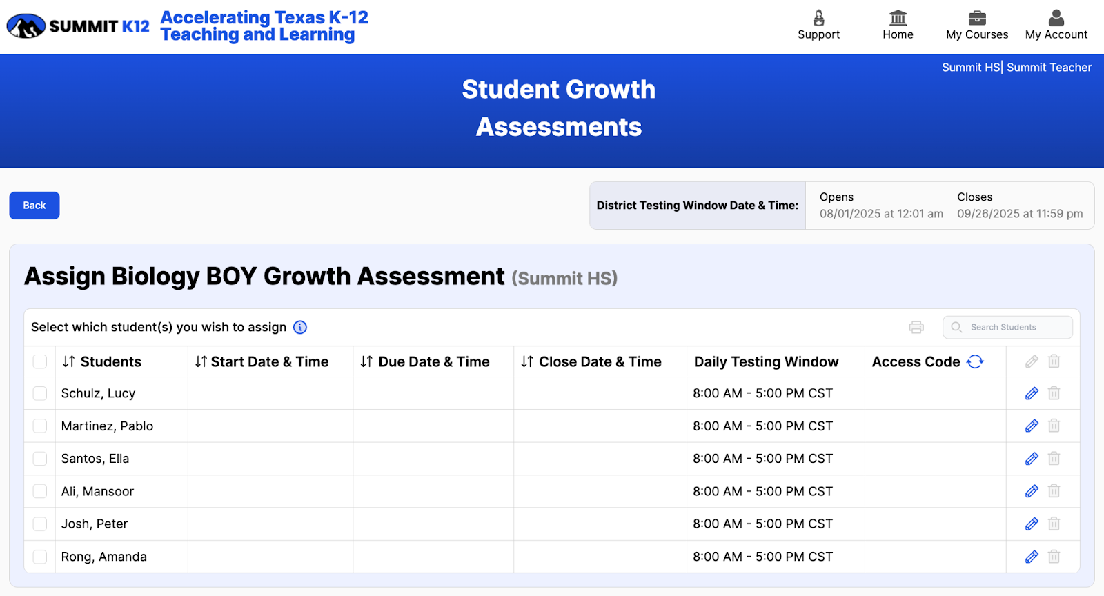1104x596 pixels.
Task: Open the Support page icon
Action: (x=819, y=18)
